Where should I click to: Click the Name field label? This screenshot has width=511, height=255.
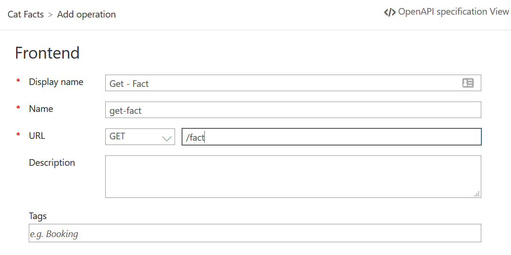pyautogui.click(x=41, y=109)
